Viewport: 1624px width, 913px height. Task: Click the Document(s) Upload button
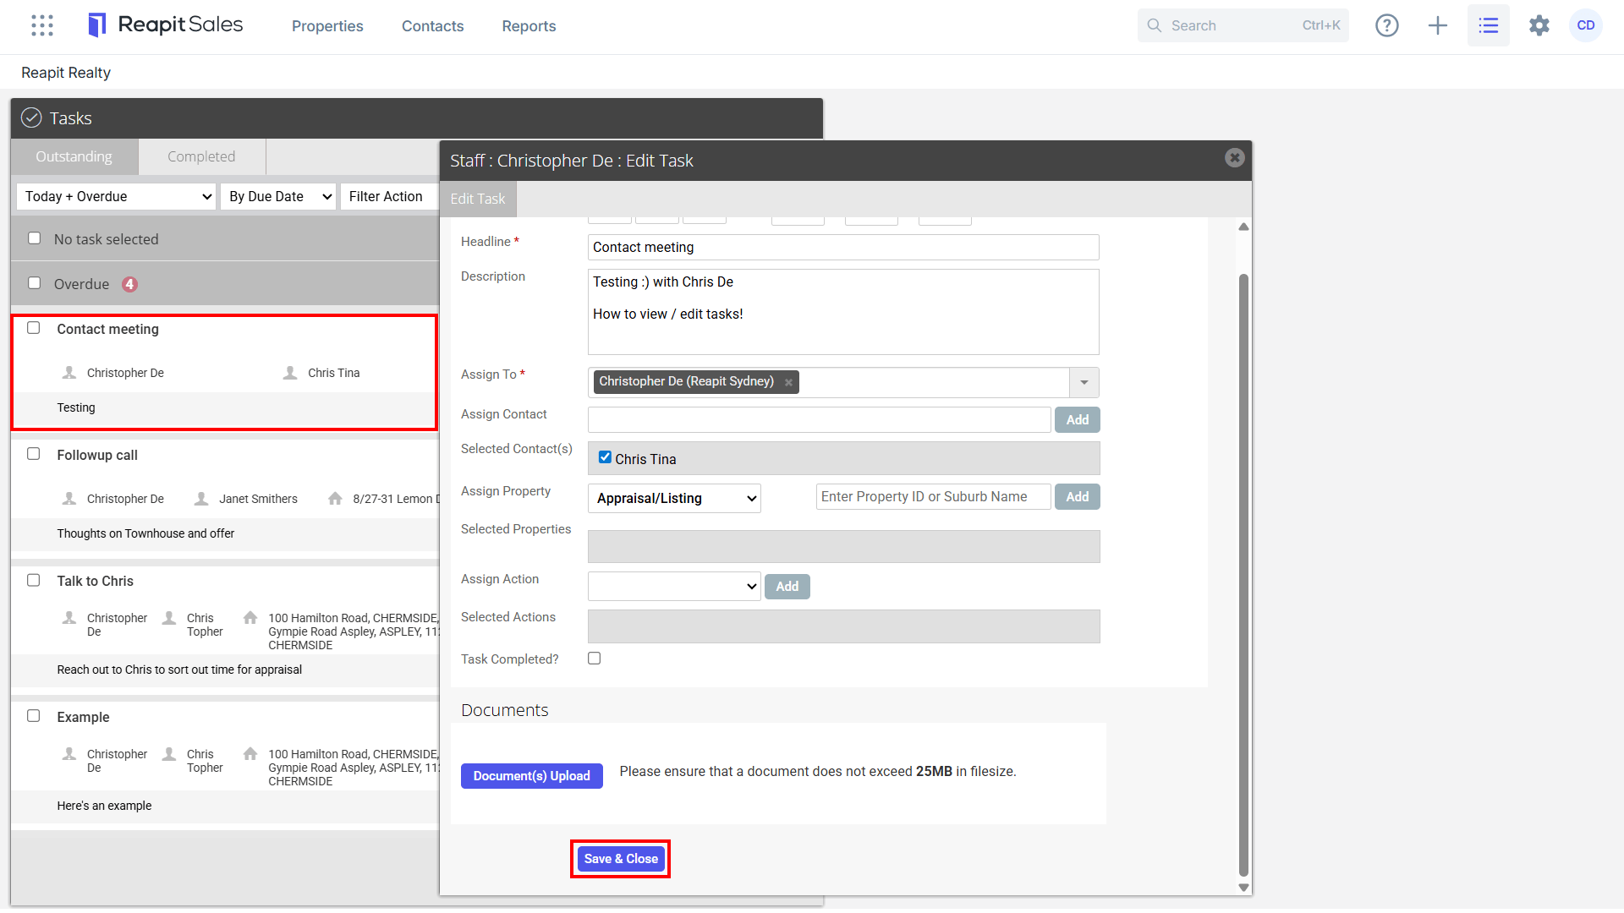click(x=532, y=776)
